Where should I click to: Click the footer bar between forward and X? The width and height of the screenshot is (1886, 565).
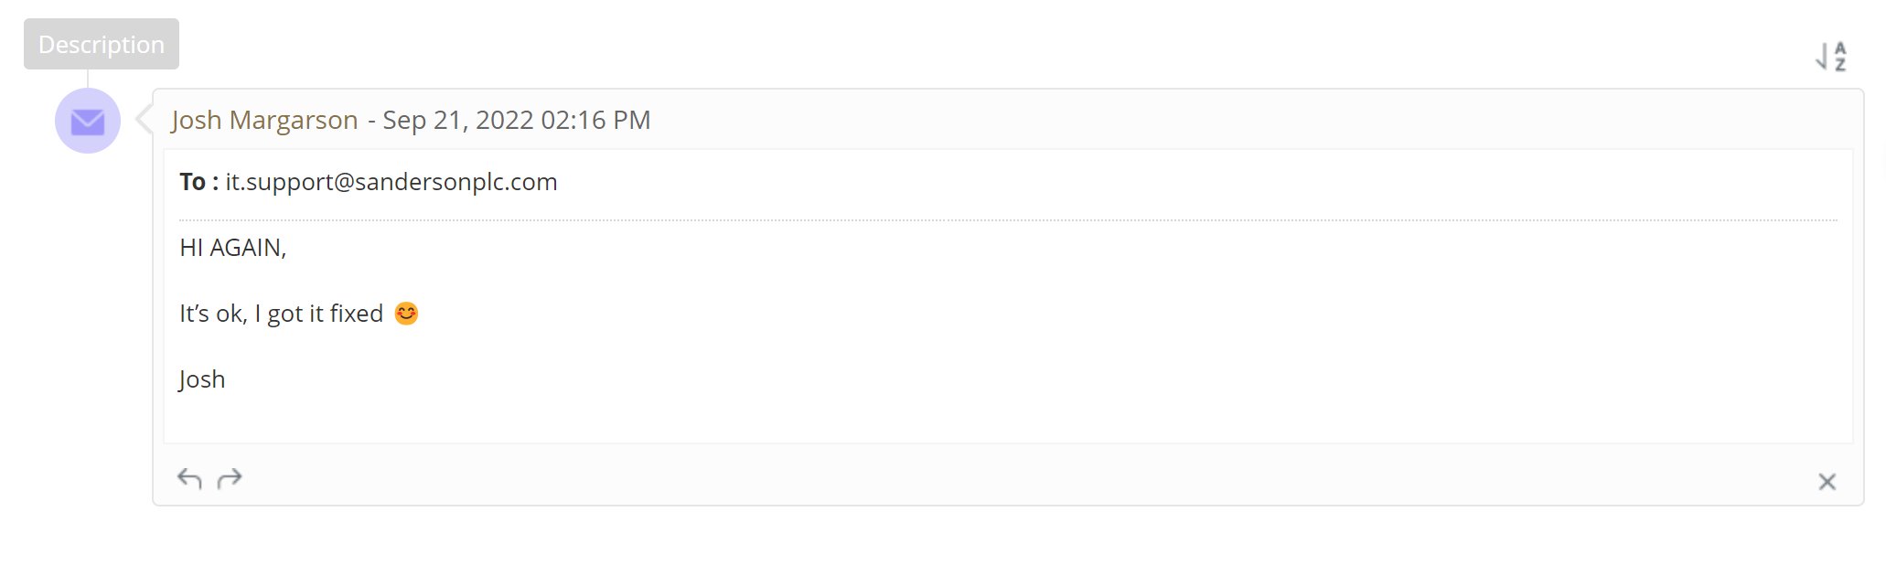coord(1006,479)
